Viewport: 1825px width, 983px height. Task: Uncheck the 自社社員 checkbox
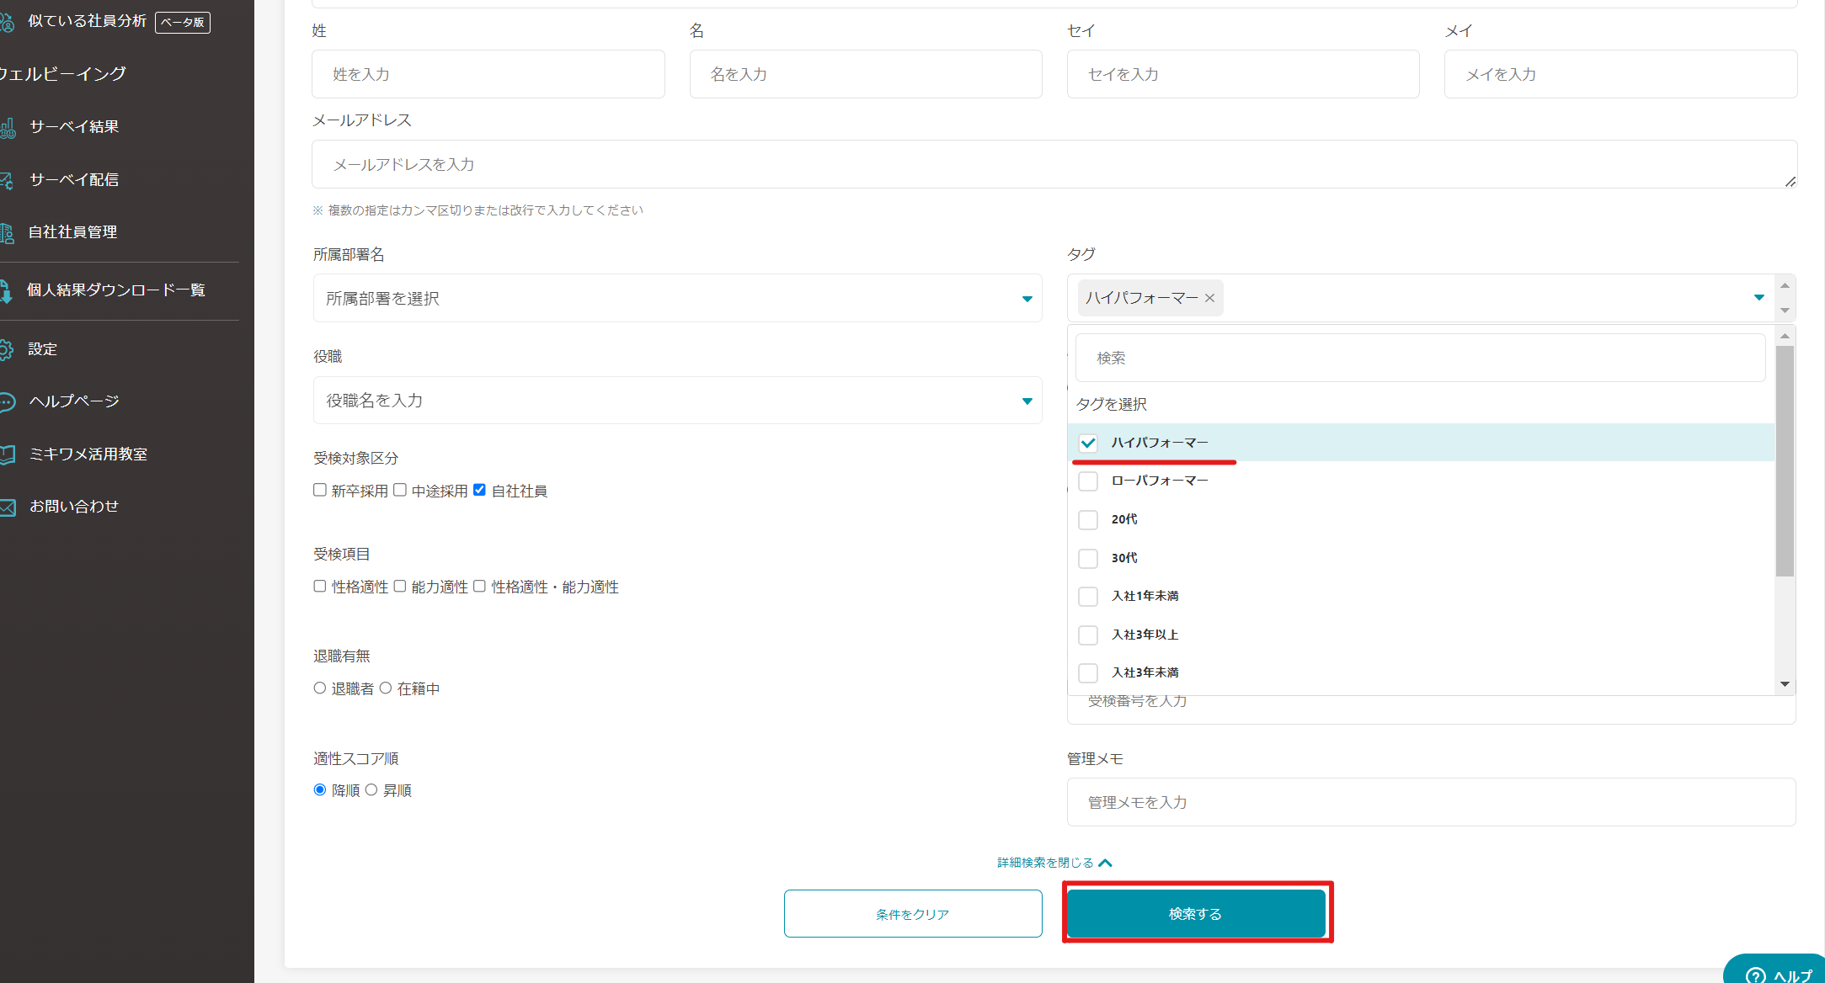[479, 490]
